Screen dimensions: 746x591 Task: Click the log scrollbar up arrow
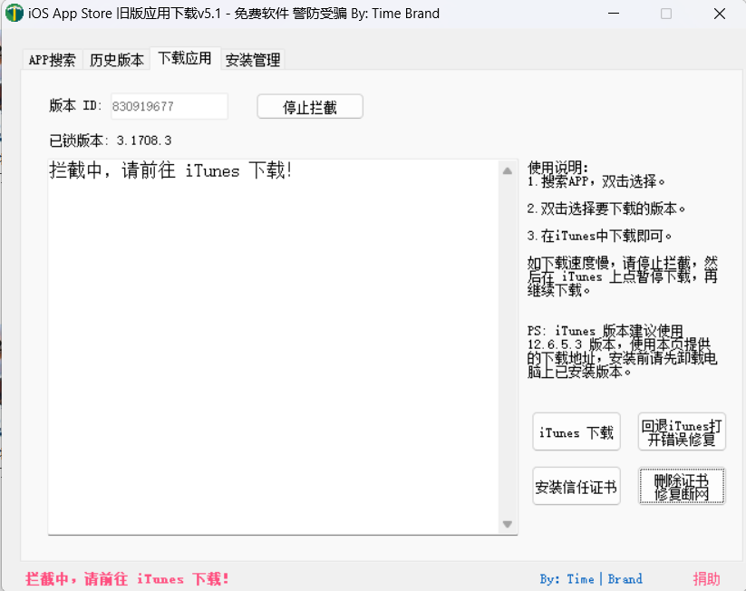pyautogui.click(x=508, y=170)
